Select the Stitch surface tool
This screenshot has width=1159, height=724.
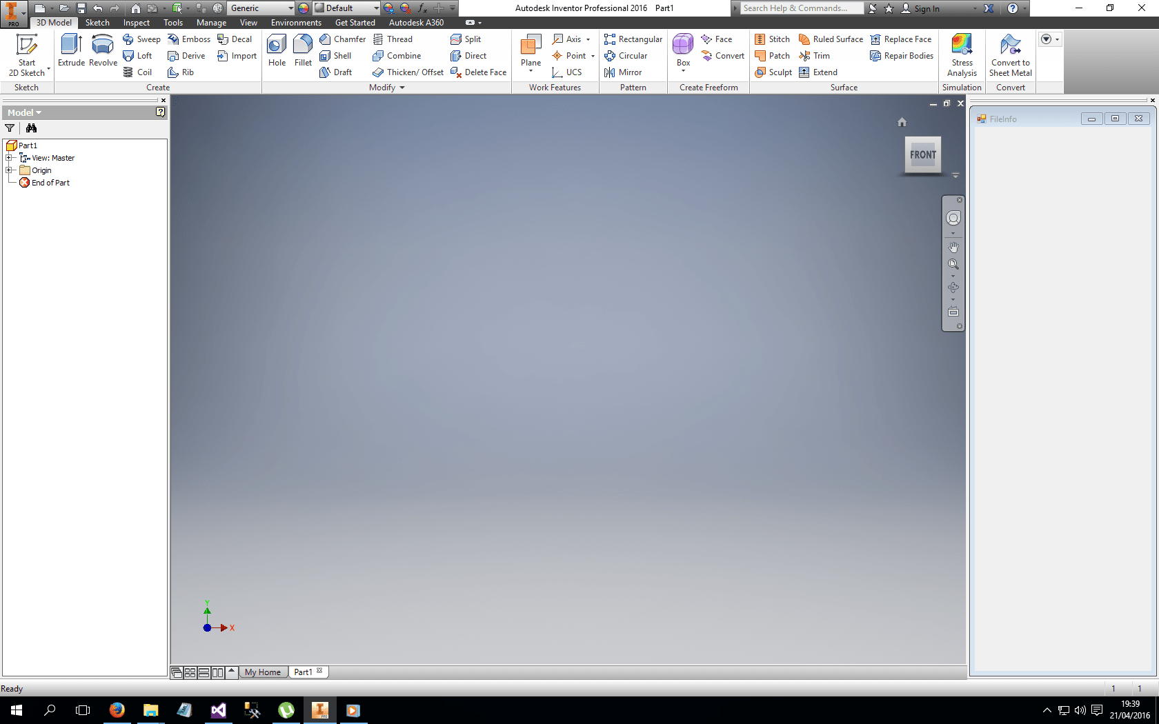pyautogui.click(x=771, y=39)
